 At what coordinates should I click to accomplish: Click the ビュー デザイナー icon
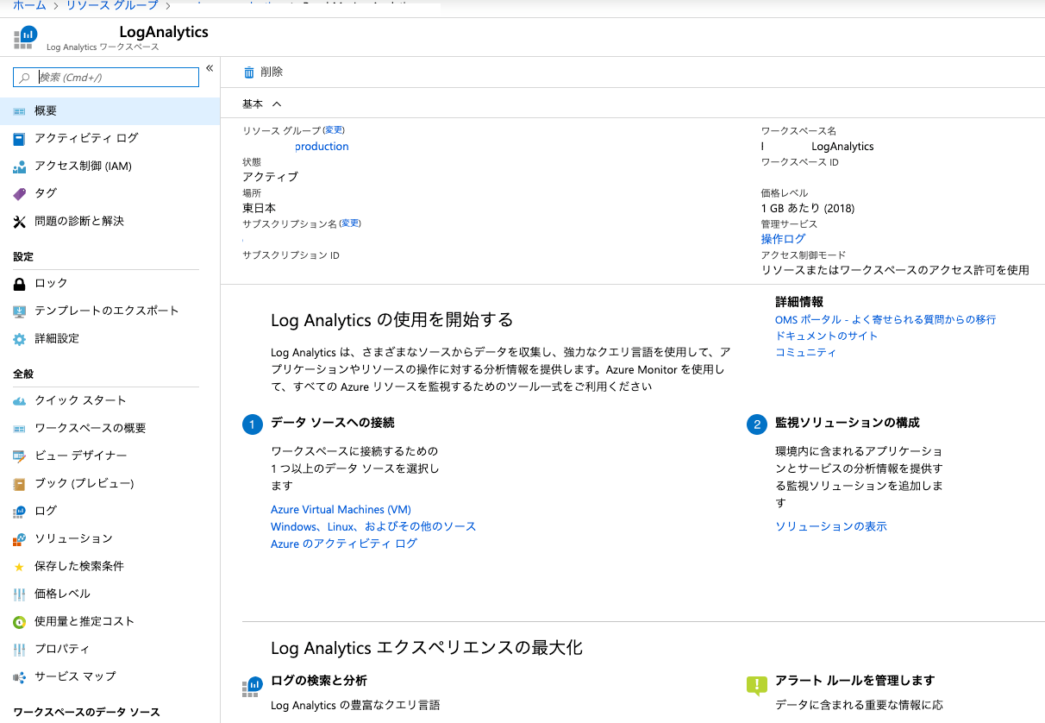pos(20,456)
